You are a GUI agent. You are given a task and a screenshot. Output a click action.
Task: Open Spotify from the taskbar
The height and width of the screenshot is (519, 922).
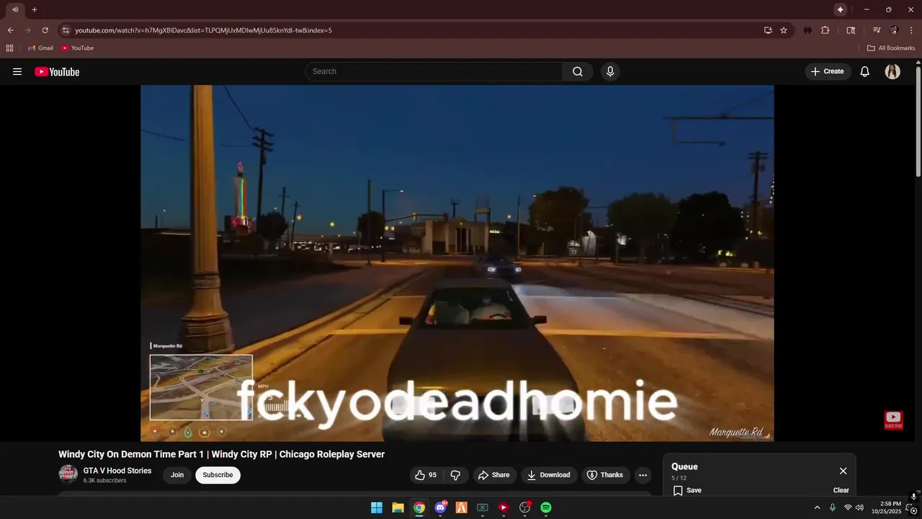(546, 507)
